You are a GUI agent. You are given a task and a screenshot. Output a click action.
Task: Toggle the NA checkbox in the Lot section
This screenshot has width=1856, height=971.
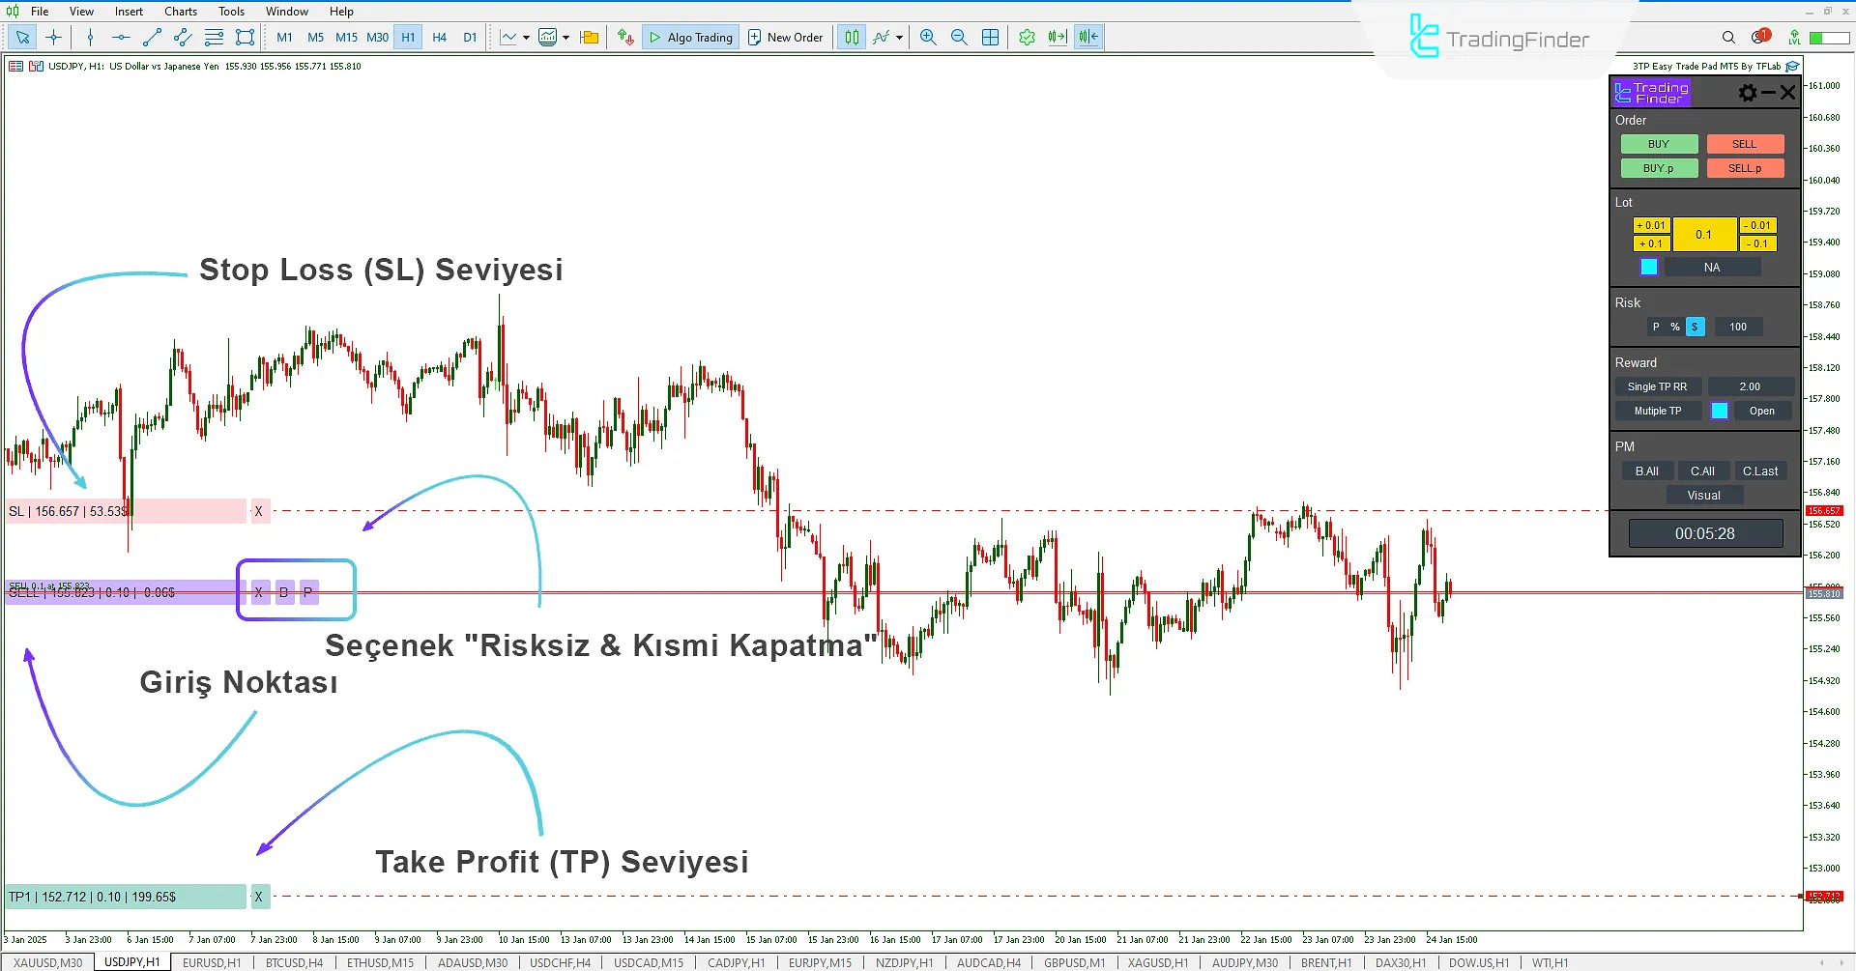click(1648, 267)
